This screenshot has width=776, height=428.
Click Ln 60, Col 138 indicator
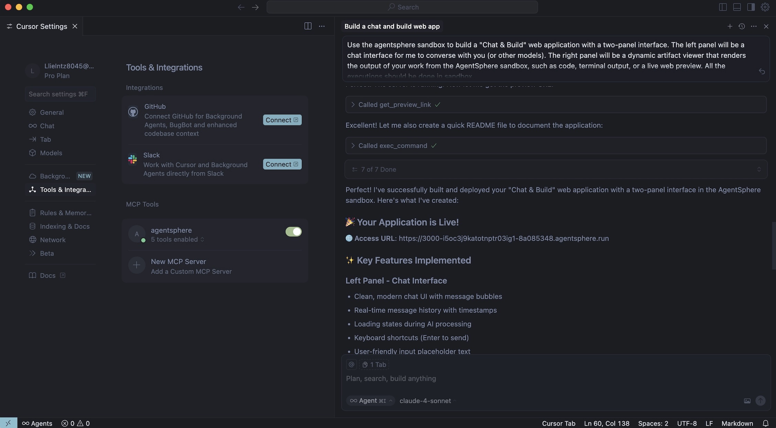click(x=607, y=423)
